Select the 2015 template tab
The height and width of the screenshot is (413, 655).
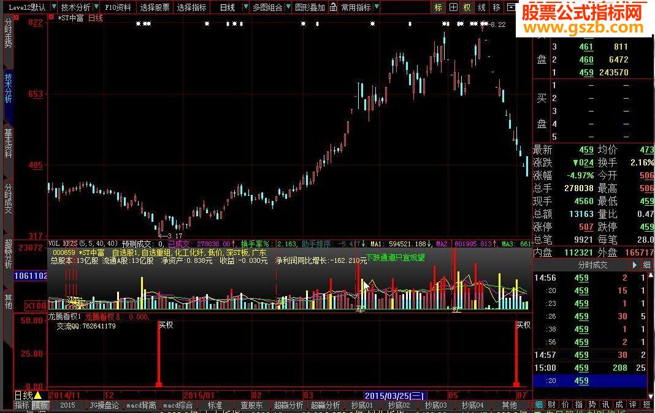tap(67, 405)
